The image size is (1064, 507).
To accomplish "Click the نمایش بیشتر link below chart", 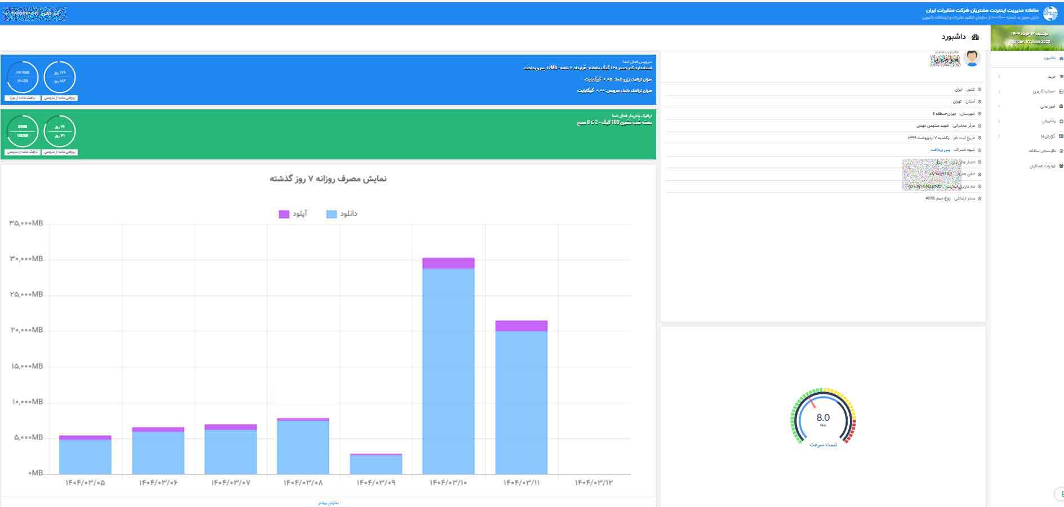I will click(328, 502).
